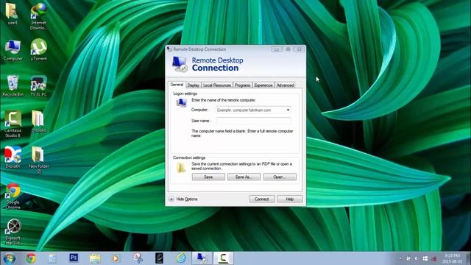Click the Open... button for saved connections

280,177
